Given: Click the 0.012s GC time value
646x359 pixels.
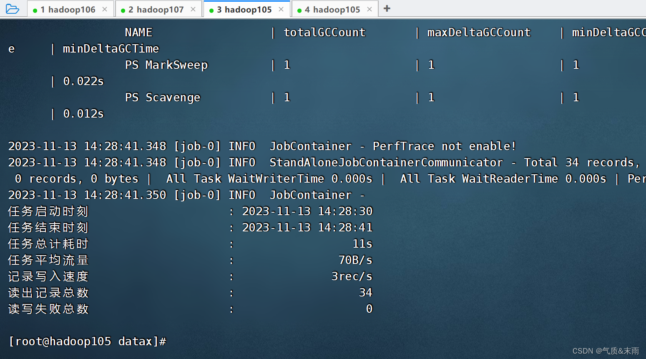Looking at the screenshot, I should 83,114.
